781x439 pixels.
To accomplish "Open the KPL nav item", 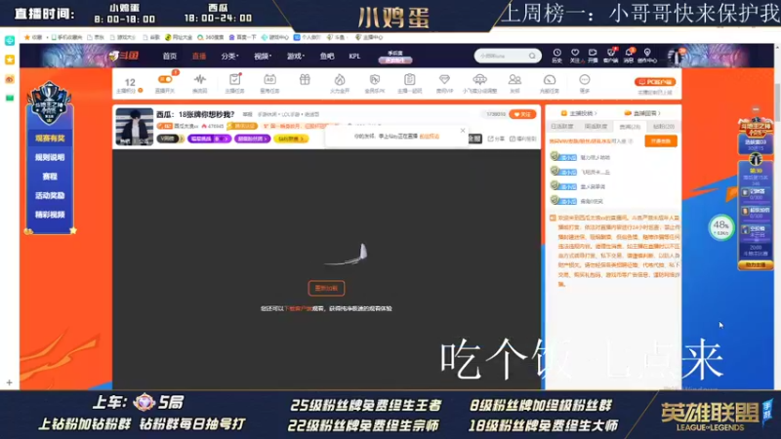I will coord(354,57).
